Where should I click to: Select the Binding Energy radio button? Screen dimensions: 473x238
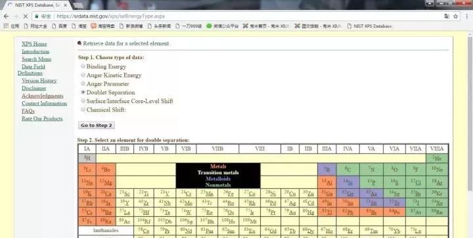click(83, 66)
